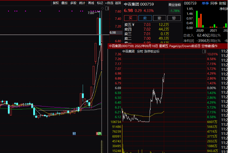This screenshot has height=153, width=228.
Task: Click the 4.33% change percentage
Action: pyautogui.click(x=149, y=11)
